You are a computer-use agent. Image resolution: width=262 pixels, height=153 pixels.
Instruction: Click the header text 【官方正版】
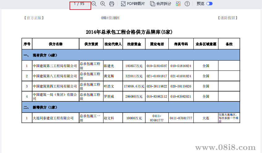click(34, 18)
